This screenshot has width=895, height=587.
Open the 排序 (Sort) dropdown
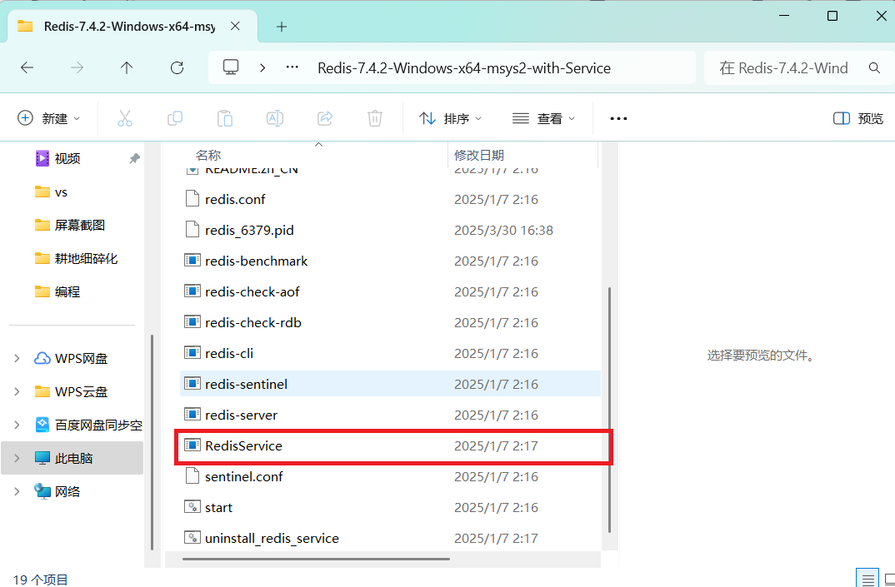(450, 118)
